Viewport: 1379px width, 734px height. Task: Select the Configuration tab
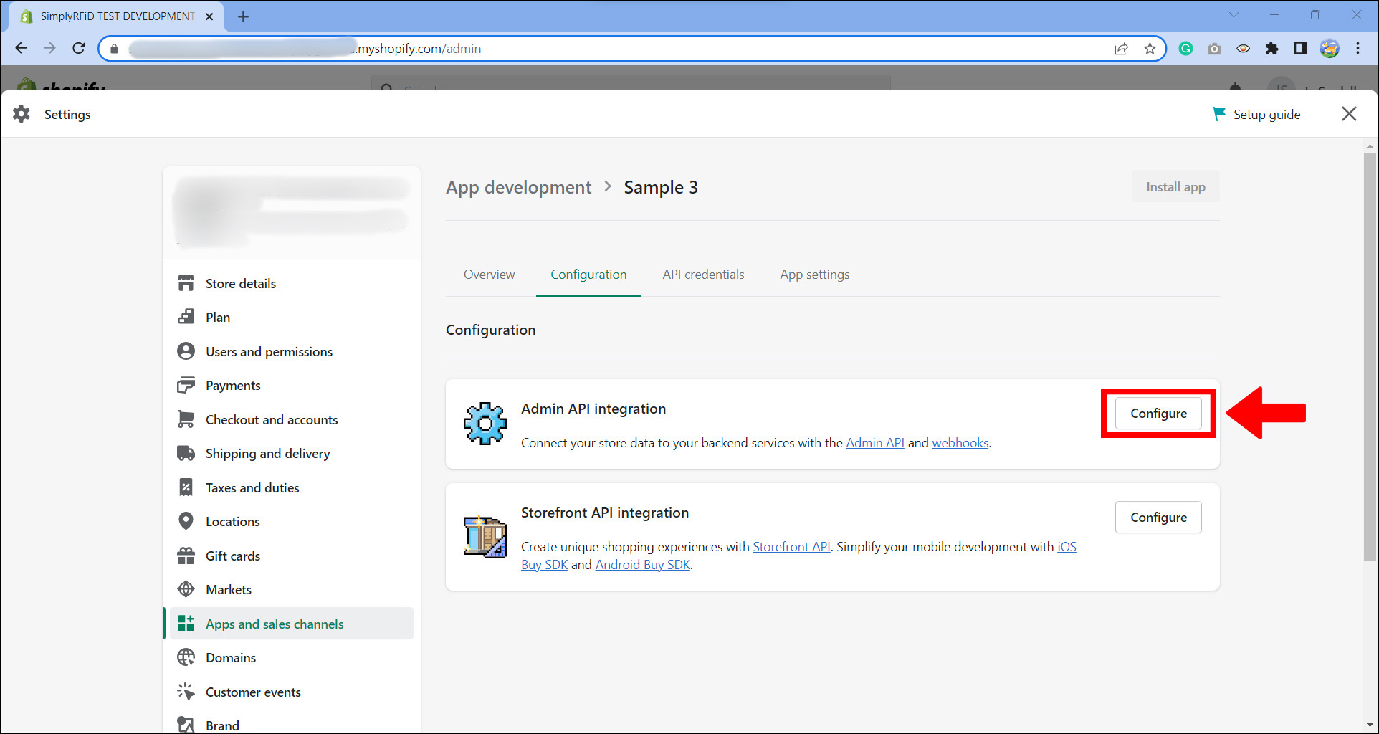click(588, 275)
